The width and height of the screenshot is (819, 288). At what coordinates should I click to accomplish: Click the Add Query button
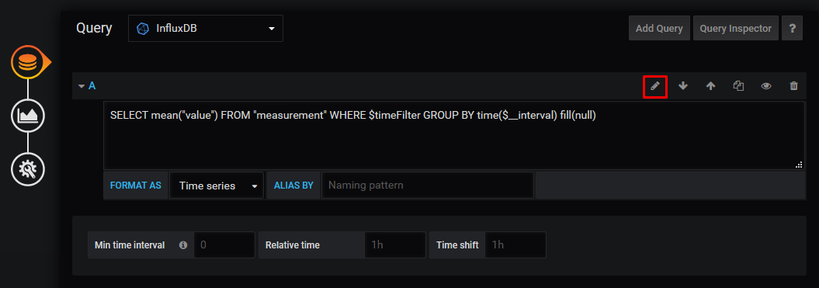[x=659, y=28]
